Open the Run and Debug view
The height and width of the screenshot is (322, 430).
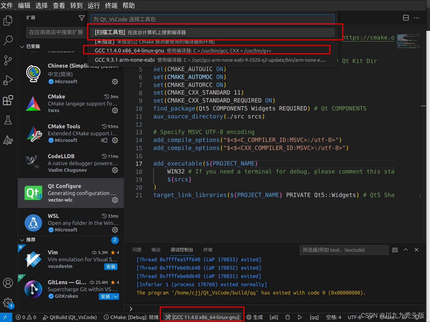click(x=8, y=80)
